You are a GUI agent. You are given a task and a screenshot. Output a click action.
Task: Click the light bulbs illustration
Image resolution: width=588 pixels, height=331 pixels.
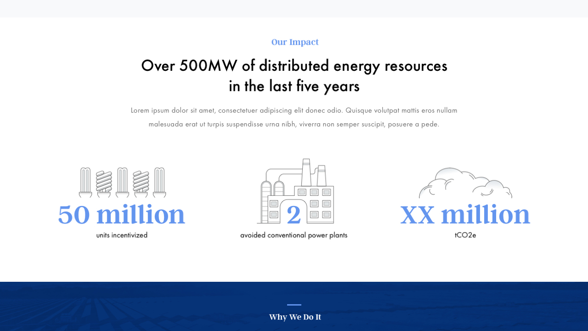pos(122,183)
